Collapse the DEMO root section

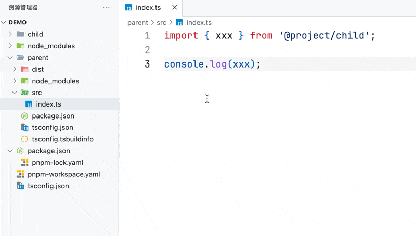coord(4,22)
